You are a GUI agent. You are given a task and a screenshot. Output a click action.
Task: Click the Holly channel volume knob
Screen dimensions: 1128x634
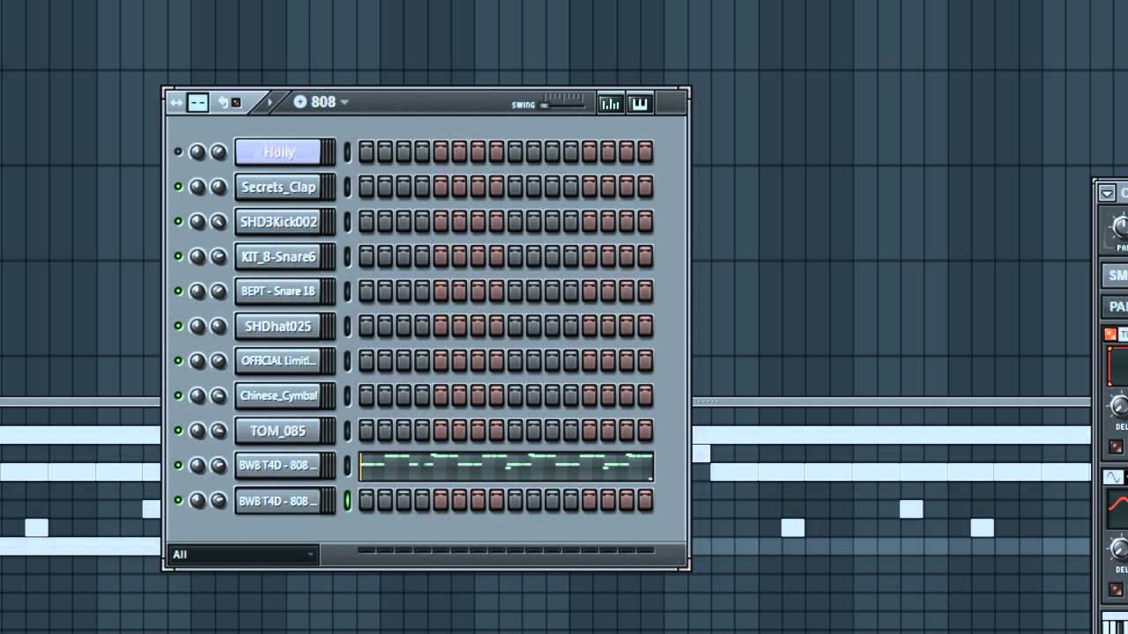click(218, 152)
